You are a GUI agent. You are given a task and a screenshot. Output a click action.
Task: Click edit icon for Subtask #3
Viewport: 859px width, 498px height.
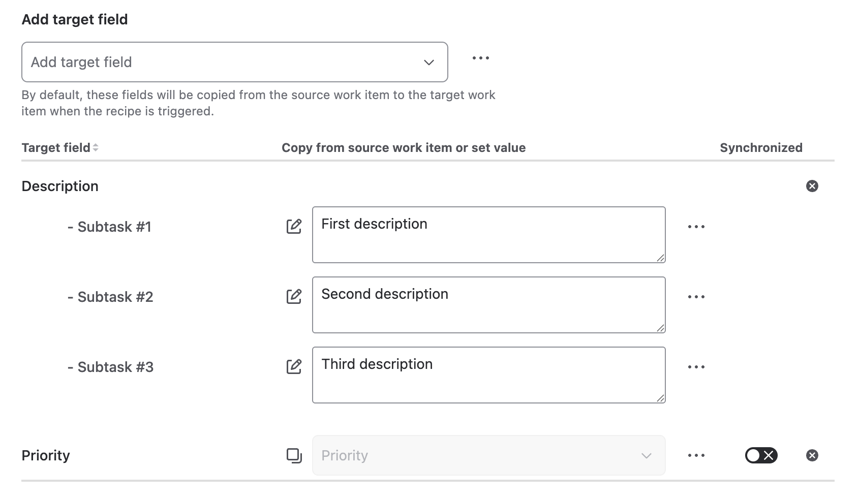(294, 366)
